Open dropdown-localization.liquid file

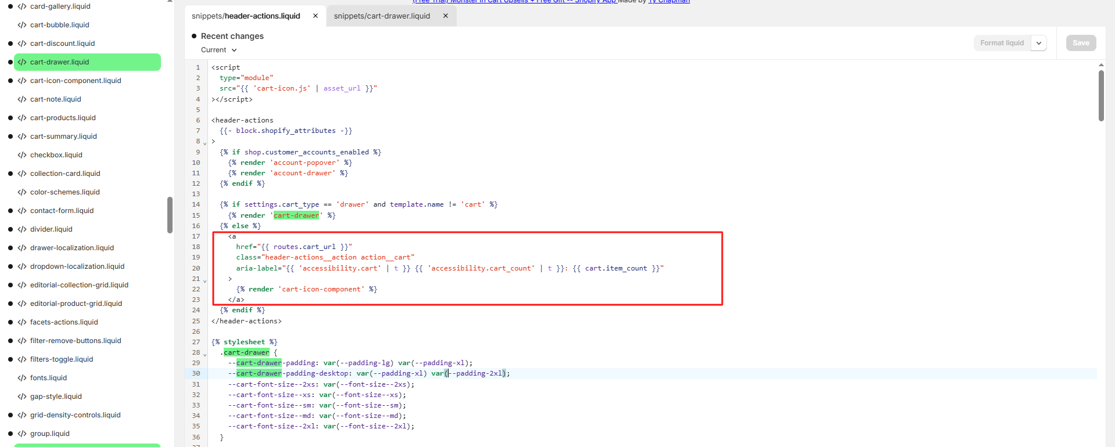tap(77, 266)
